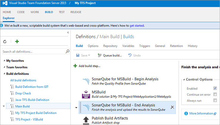The width and height of the screenshot is (220, 125).
Task: Click the Queue build icon
Action: click(x=100, y=55)
